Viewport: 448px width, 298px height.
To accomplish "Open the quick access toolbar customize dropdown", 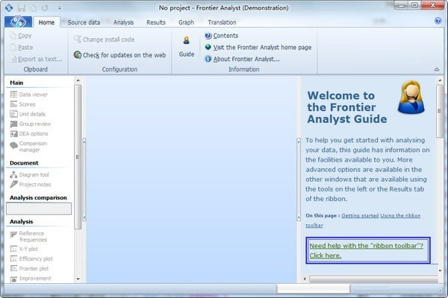I will (x=60, y=8).
